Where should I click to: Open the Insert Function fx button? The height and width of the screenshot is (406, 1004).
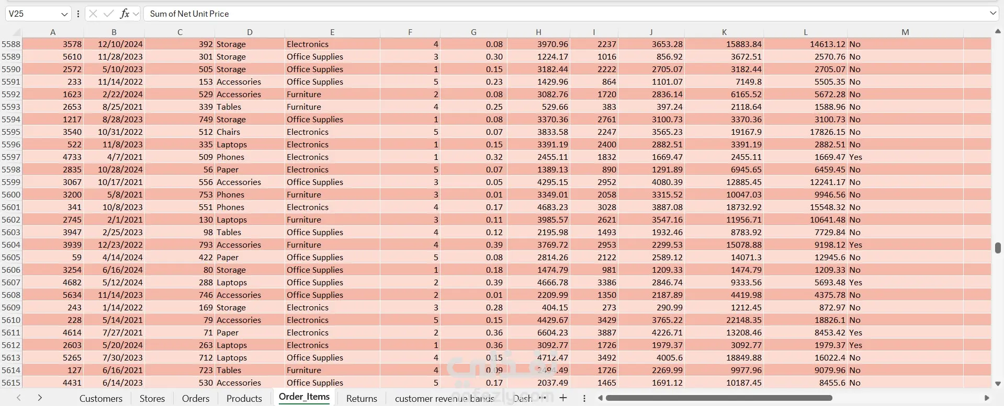tap(125, 14)
